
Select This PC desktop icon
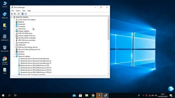5,4
